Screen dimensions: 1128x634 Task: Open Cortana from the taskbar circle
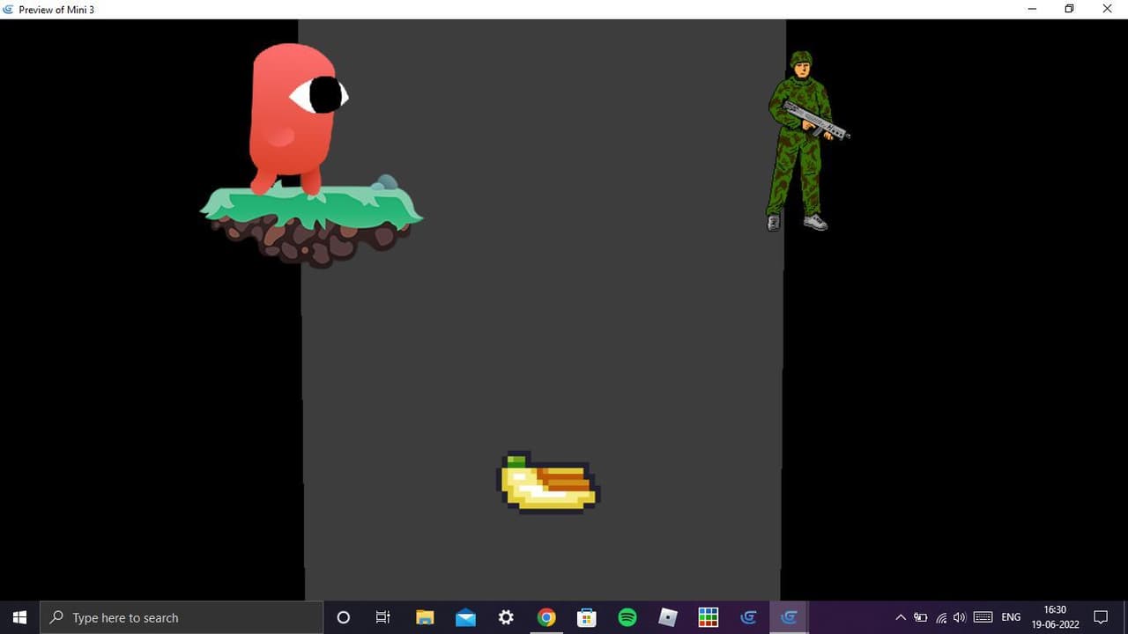pos(344,617)
